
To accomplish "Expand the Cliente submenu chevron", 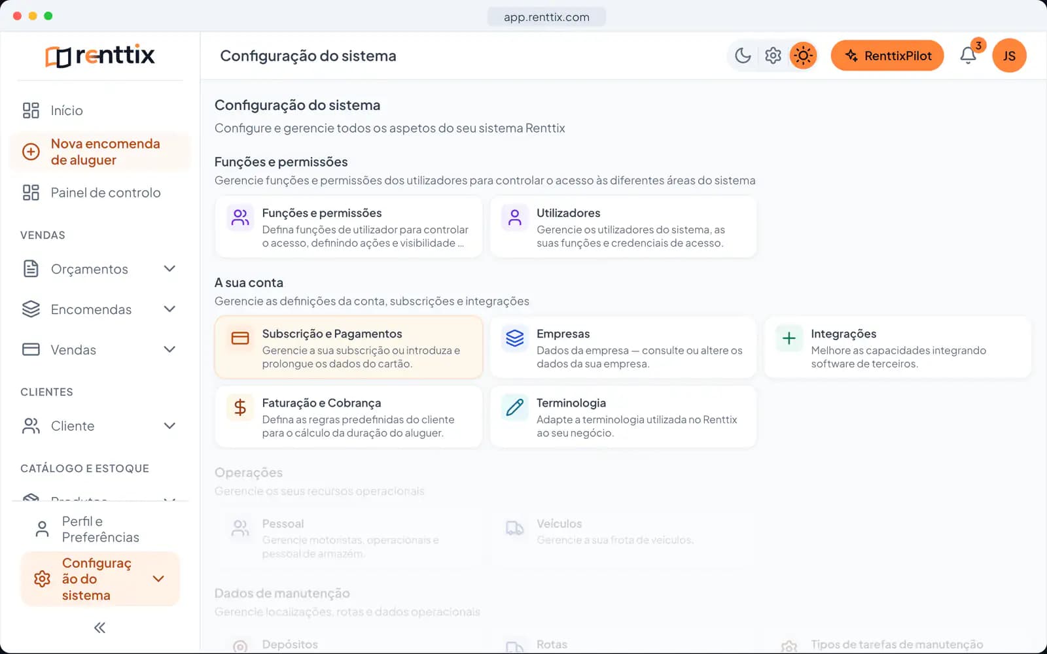I will click(x=169, y=426).
